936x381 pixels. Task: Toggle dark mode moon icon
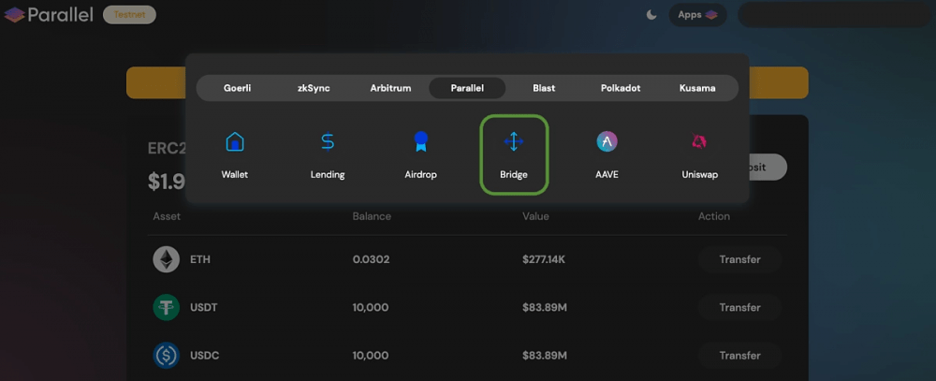pos(651,15)
